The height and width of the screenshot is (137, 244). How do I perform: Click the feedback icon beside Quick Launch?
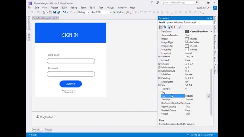pos(158,3)
